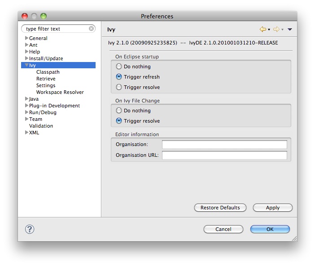This screenshot has width=315, height=266.
Task: Focus the type filter text search box
Action: (x=56, y=29)
